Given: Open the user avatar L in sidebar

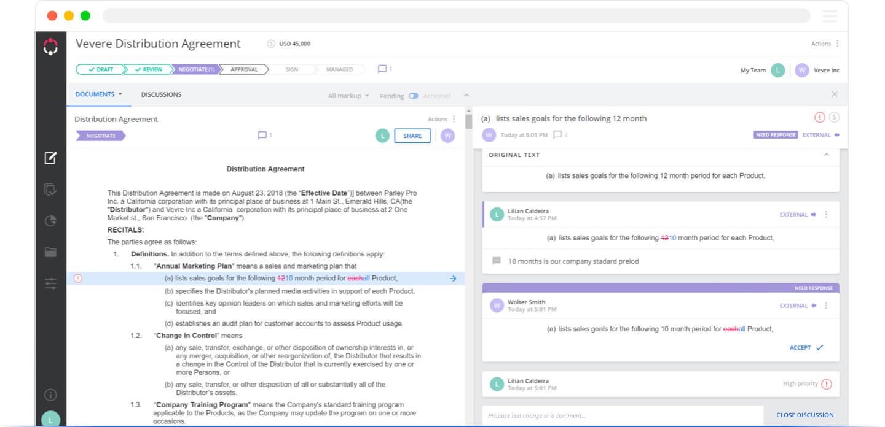Looking at the screenshot, I should 50,419.
